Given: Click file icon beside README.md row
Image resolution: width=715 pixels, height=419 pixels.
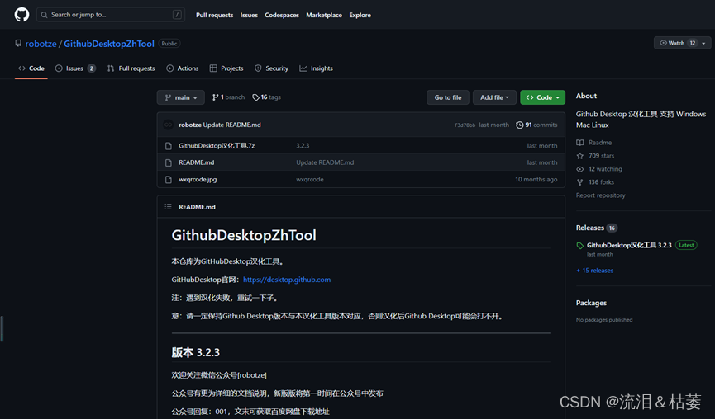Looking at the screenshot, I should tap(169, 162).
